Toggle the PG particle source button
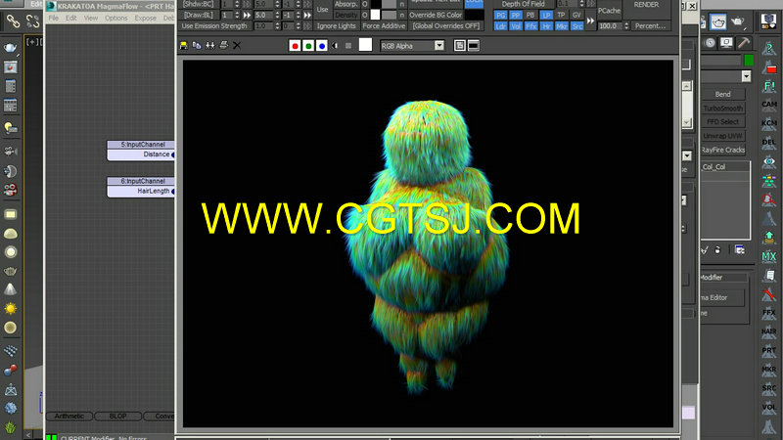This screenshot has height=440, width=783. (x=500, y=15)
